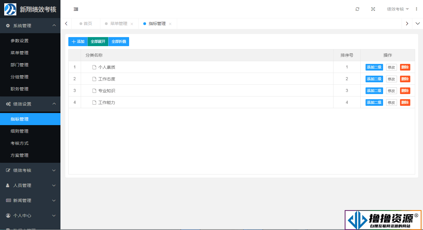Click 全部展开 to expand all
The image size is (423, 230).
[x=98, y=42]
